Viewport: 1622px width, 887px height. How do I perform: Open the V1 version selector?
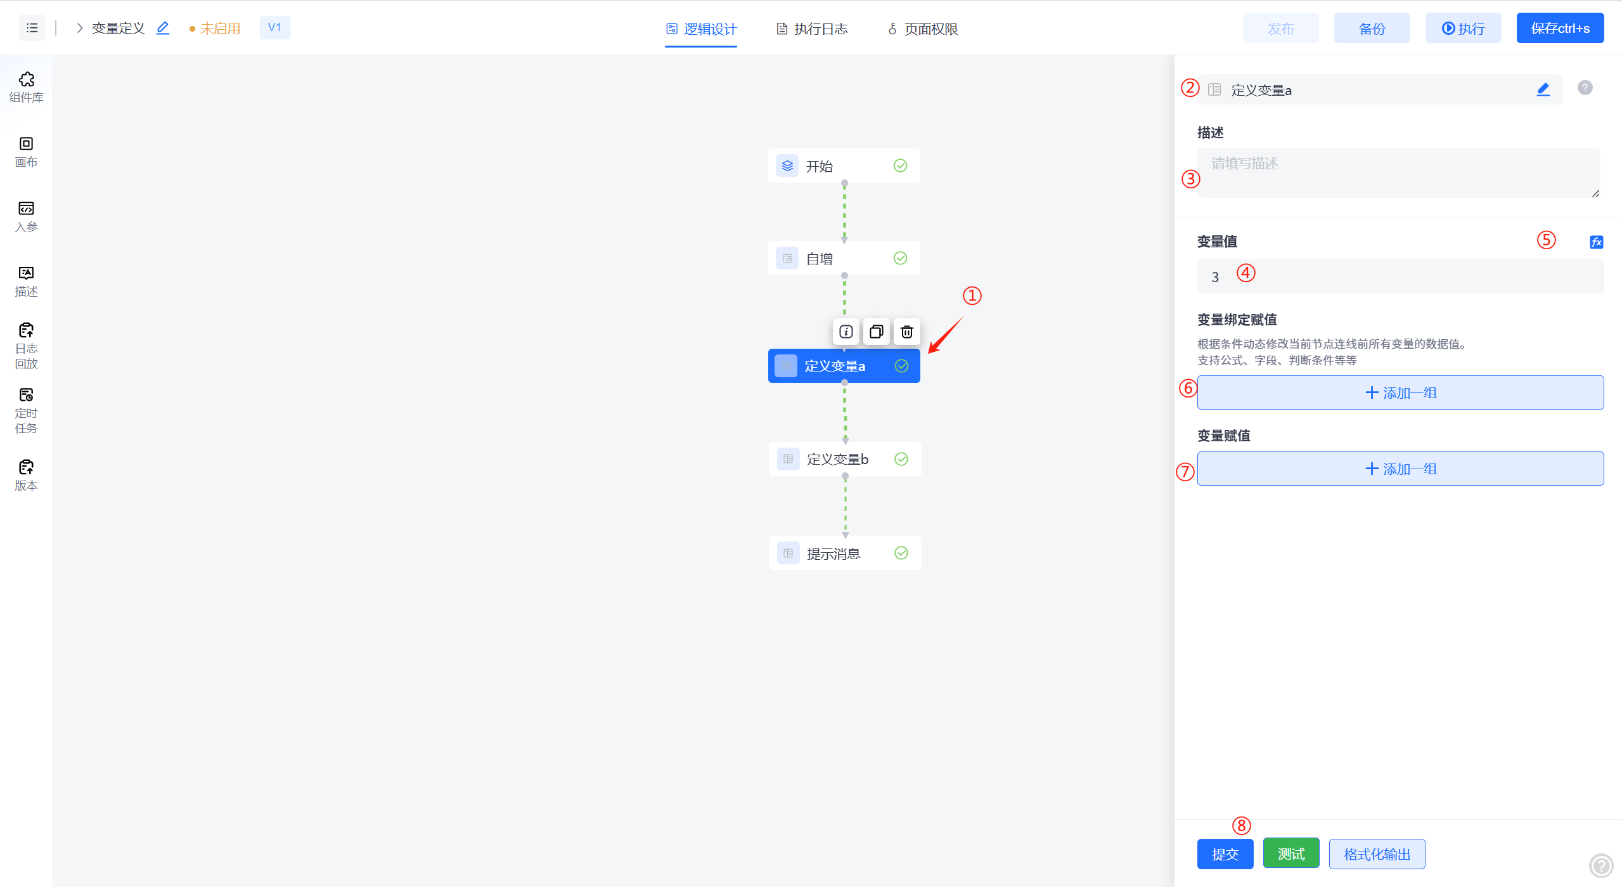click(274, 28)
